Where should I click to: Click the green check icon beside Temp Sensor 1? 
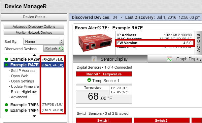[x=89, y=80]
